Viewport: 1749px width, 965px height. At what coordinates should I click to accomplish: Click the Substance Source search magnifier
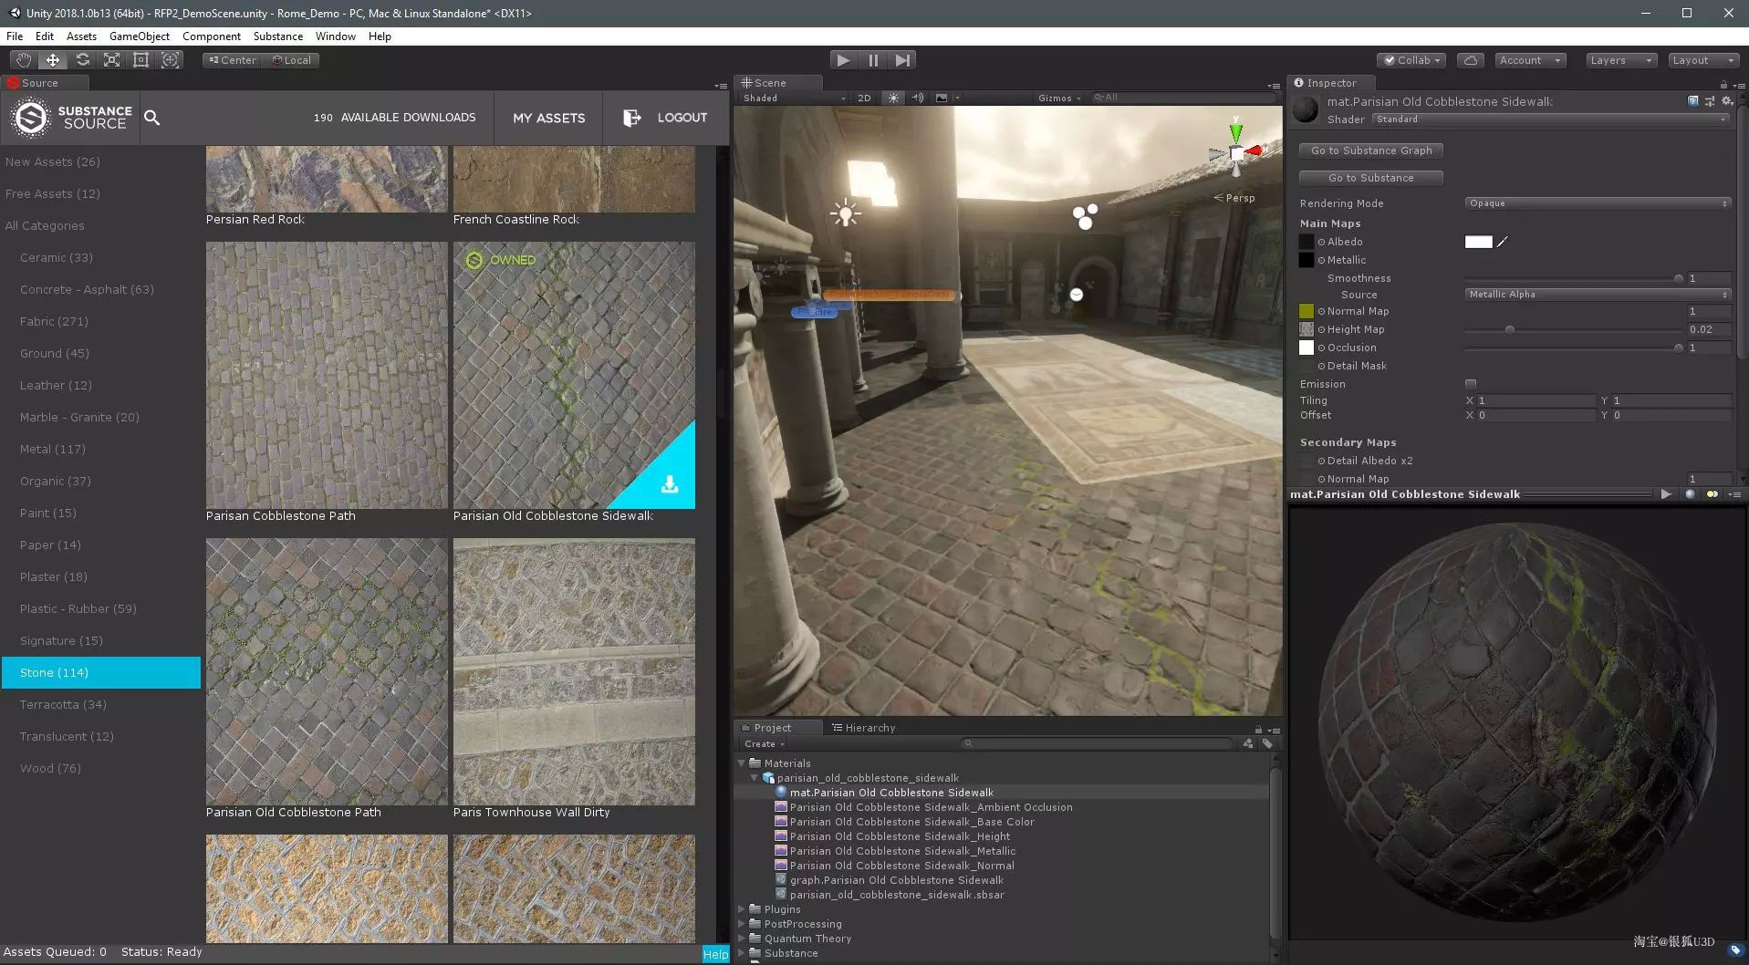pos(152,118)
